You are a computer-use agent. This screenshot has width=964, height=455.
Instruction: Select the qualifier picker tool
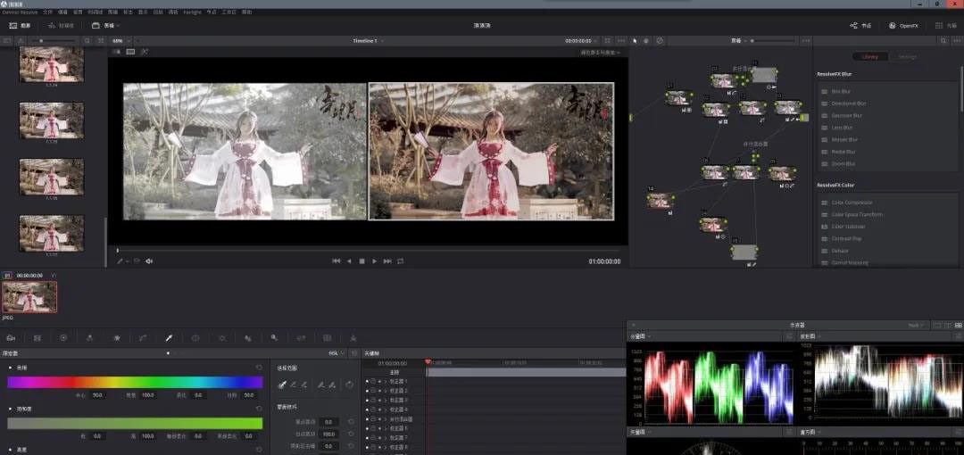(x=283, y=385)
